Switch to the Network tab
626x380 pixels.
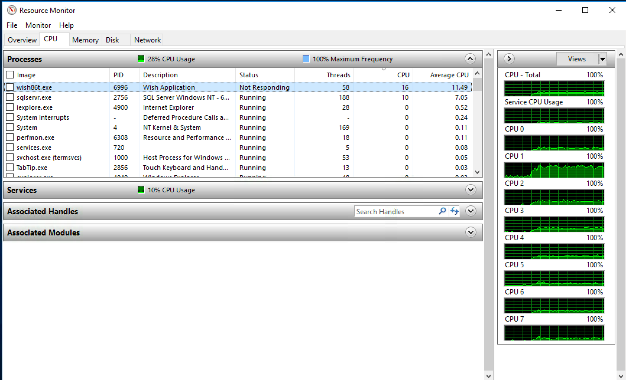[147, 40]
